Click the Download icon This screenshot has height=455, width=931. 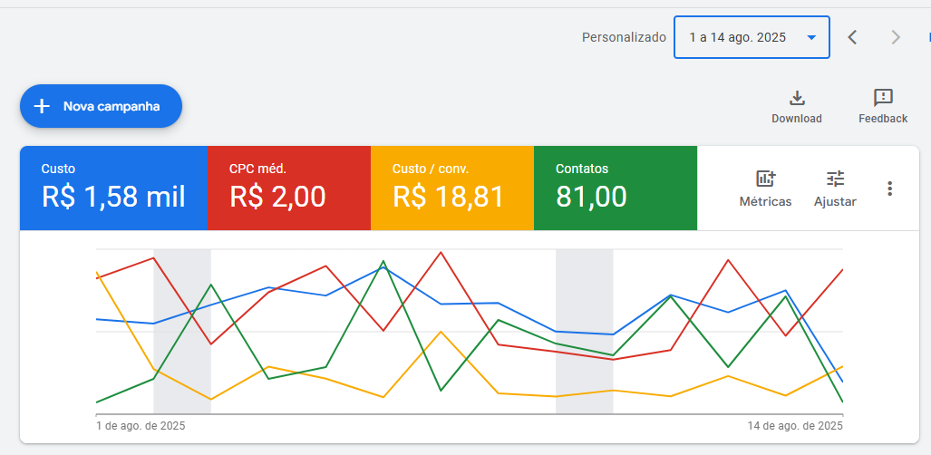(x=797, y=99)
